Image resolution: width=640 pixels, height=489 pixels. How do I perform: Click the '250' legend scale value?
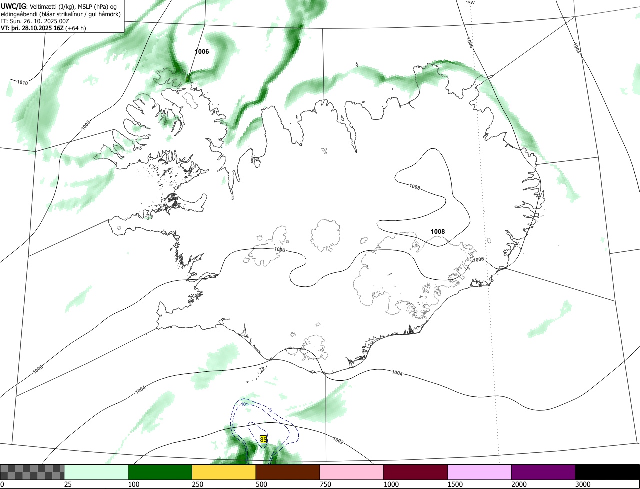point(198,484)
